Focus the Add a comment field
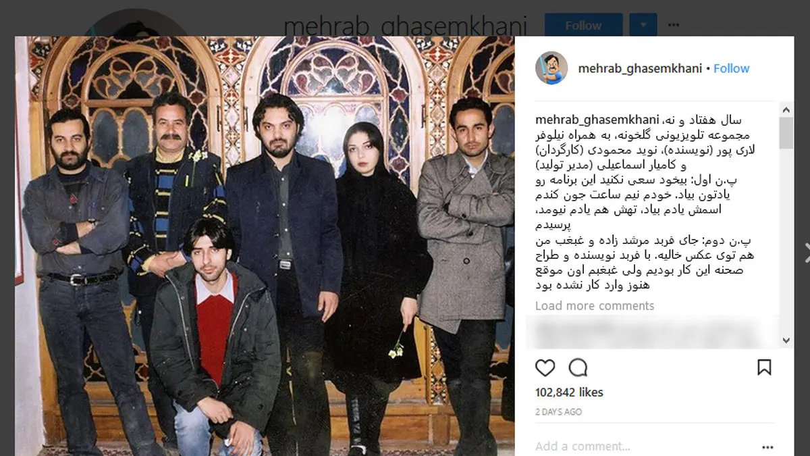 tap(641, 447)
